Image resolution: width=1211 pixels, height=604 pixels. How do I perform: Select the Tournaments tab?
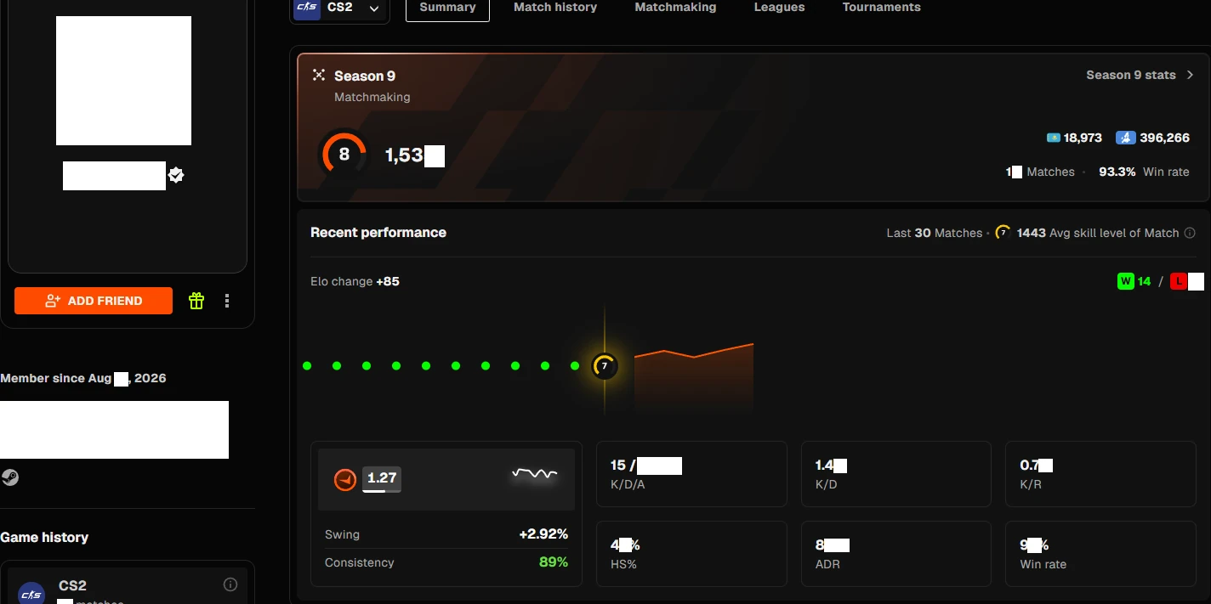tap(881, 8)
